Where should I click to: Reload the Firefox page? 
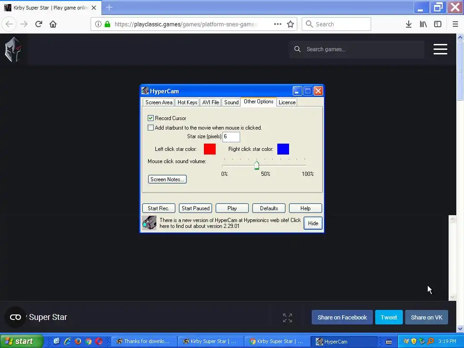click(x=39, y=24)
